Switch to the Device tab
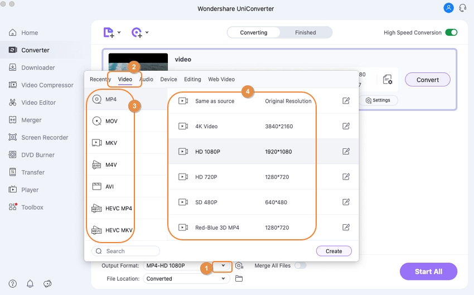 168,79
